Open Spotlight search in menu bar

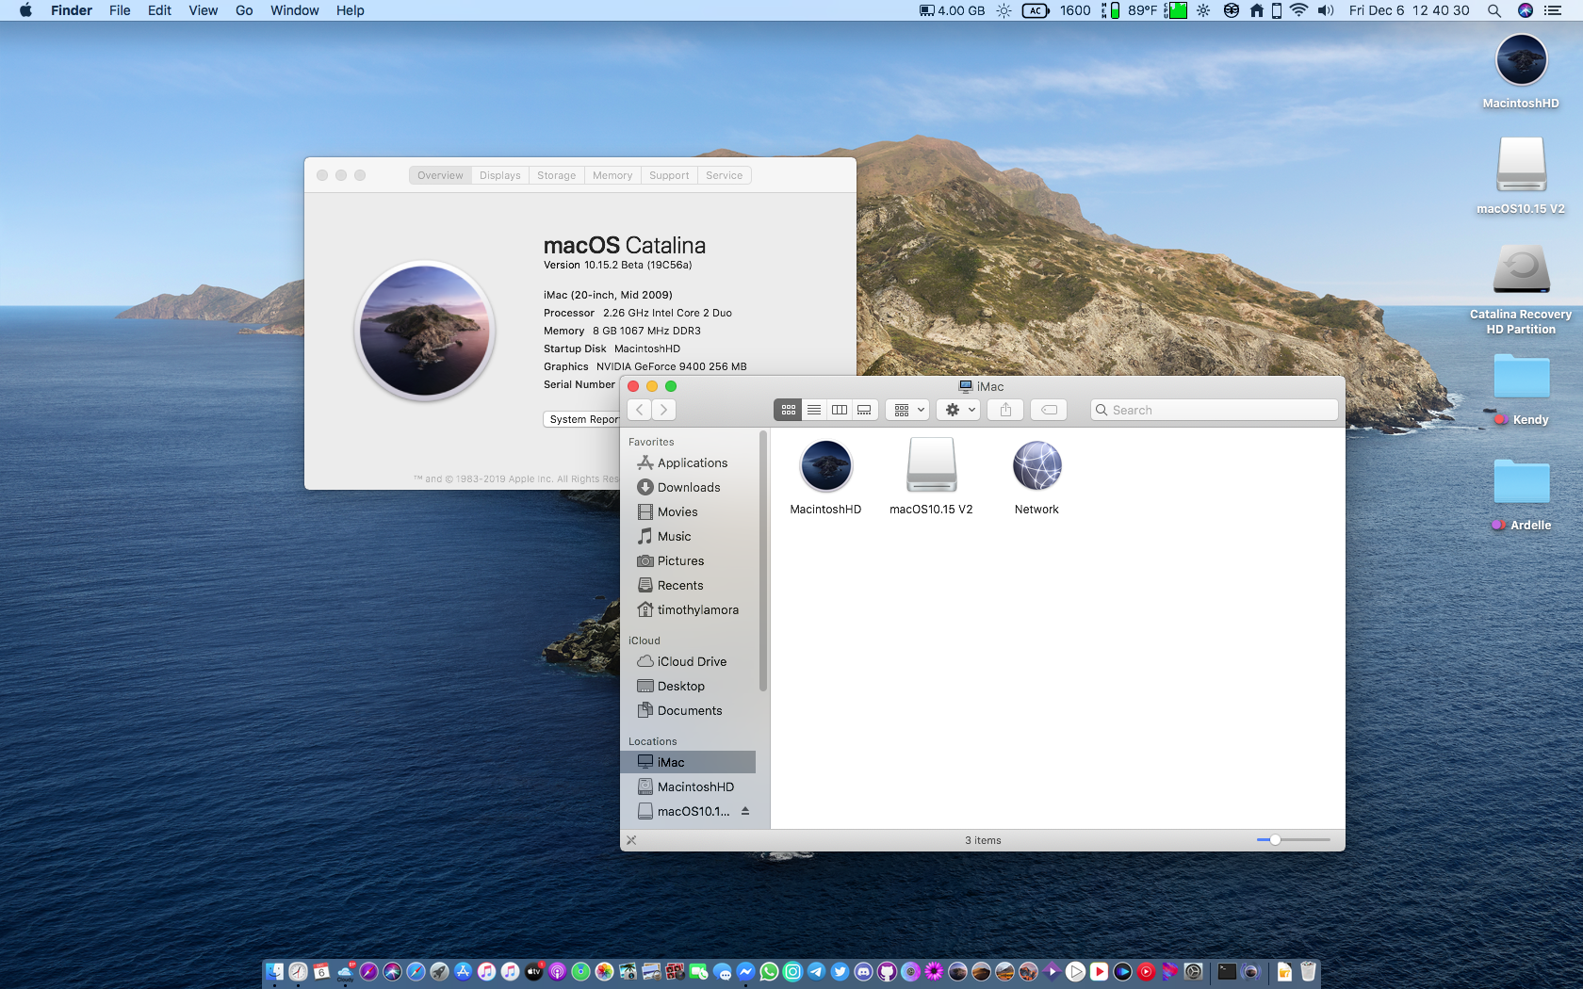(x=1494, y=10)
